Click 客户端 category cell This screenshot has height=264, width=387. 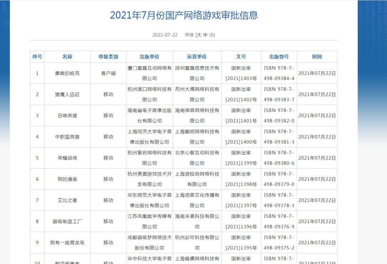(108, 73)
